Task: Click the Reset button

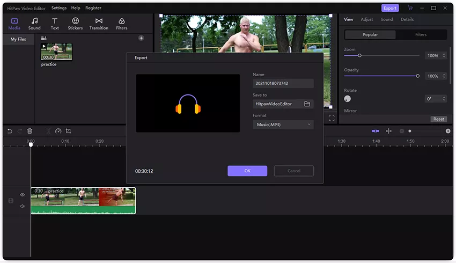Action: pyautogui.click(x=438, y=119)
